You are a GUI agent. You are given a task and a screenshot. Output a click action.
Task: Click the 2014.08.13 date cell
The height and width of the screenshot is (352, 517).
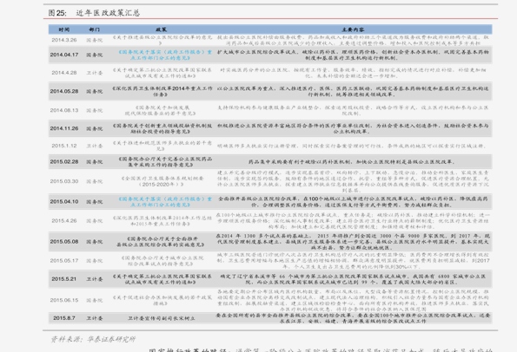click(64, 110)
